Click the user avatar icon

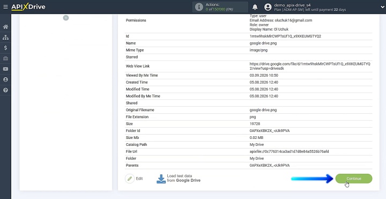pyautogui.click(x=268, y=7)
